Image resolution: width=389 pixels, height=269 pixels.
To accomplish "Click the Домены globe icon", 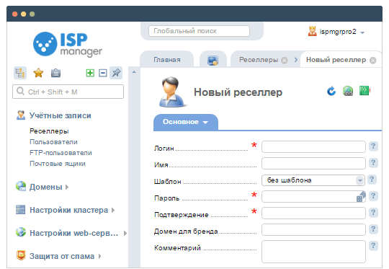I will [x=21, y=186].
